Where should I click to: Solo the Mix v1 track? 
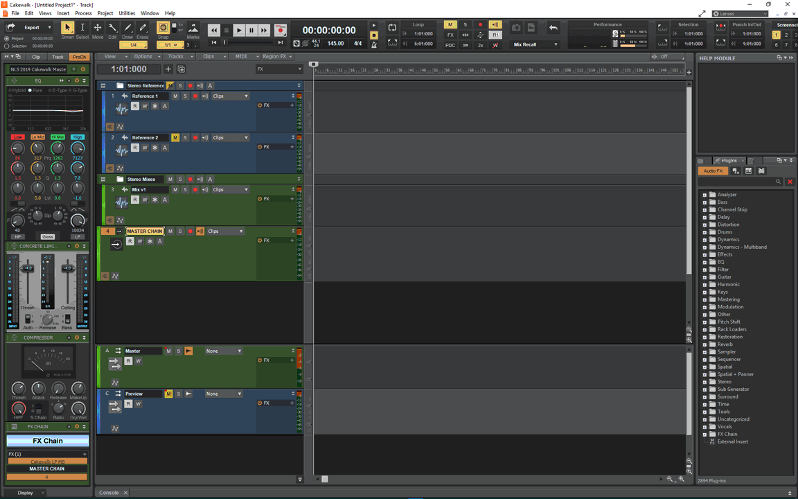185,189
